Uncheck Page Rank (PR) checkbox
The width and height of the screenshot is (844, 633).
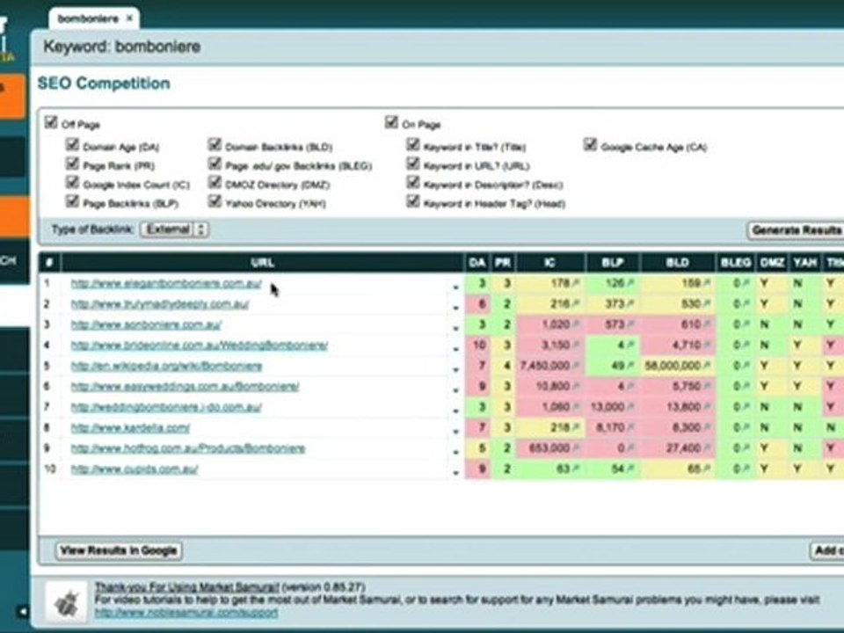[72, 164]
